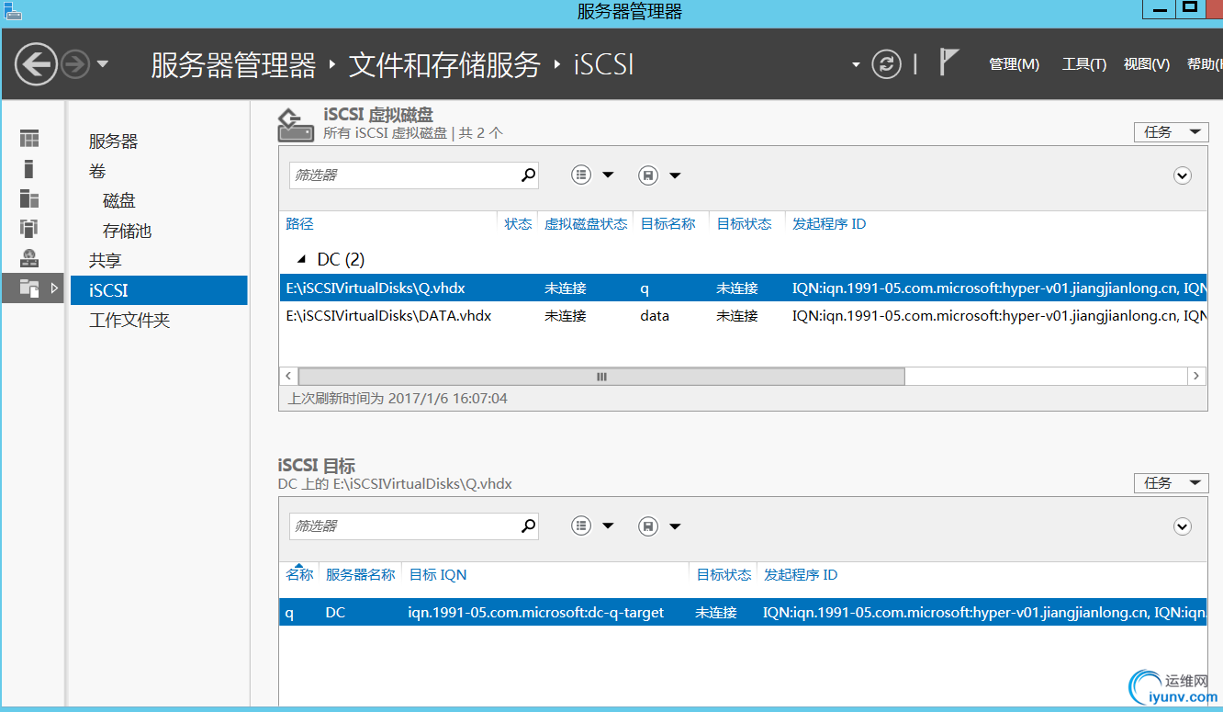Click left arrow of virtual disks horizontal scrollbar
The width and height of the screenshot is (1223, 712).
[288, 377]
